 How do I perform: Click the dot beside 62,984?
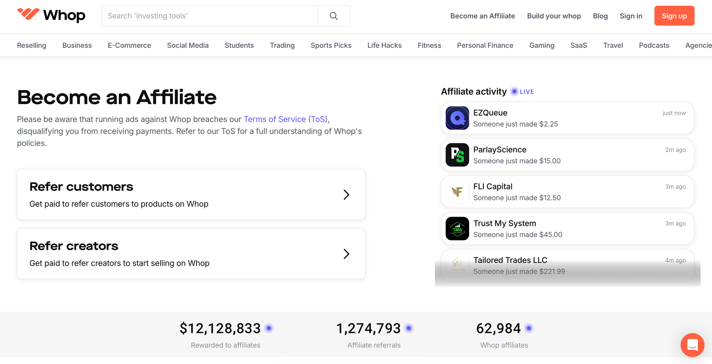529,328
